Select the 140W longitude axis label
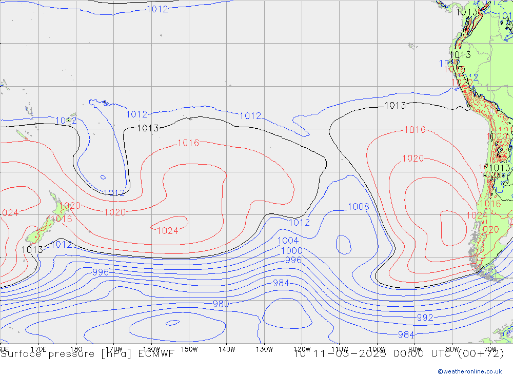 tap(227, 349)
